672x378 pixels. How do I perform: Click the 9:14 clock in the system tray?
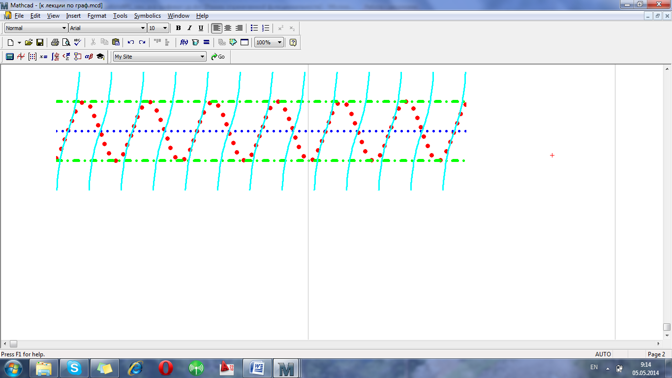646,365
